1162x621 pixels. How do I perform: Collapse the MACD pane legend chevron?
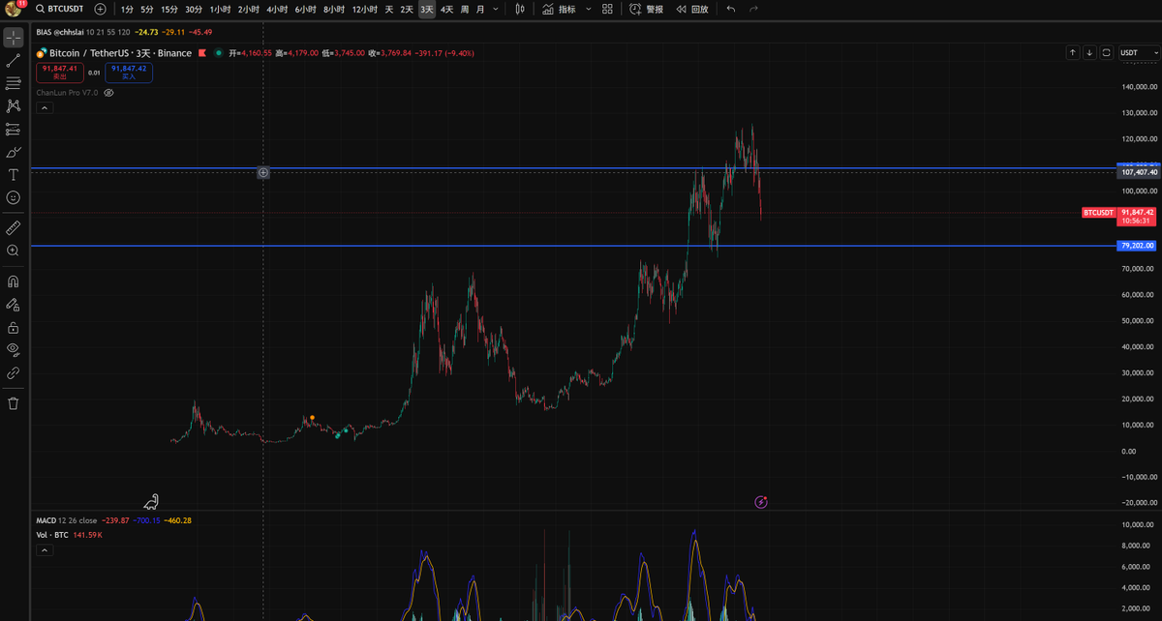(43, 549)
